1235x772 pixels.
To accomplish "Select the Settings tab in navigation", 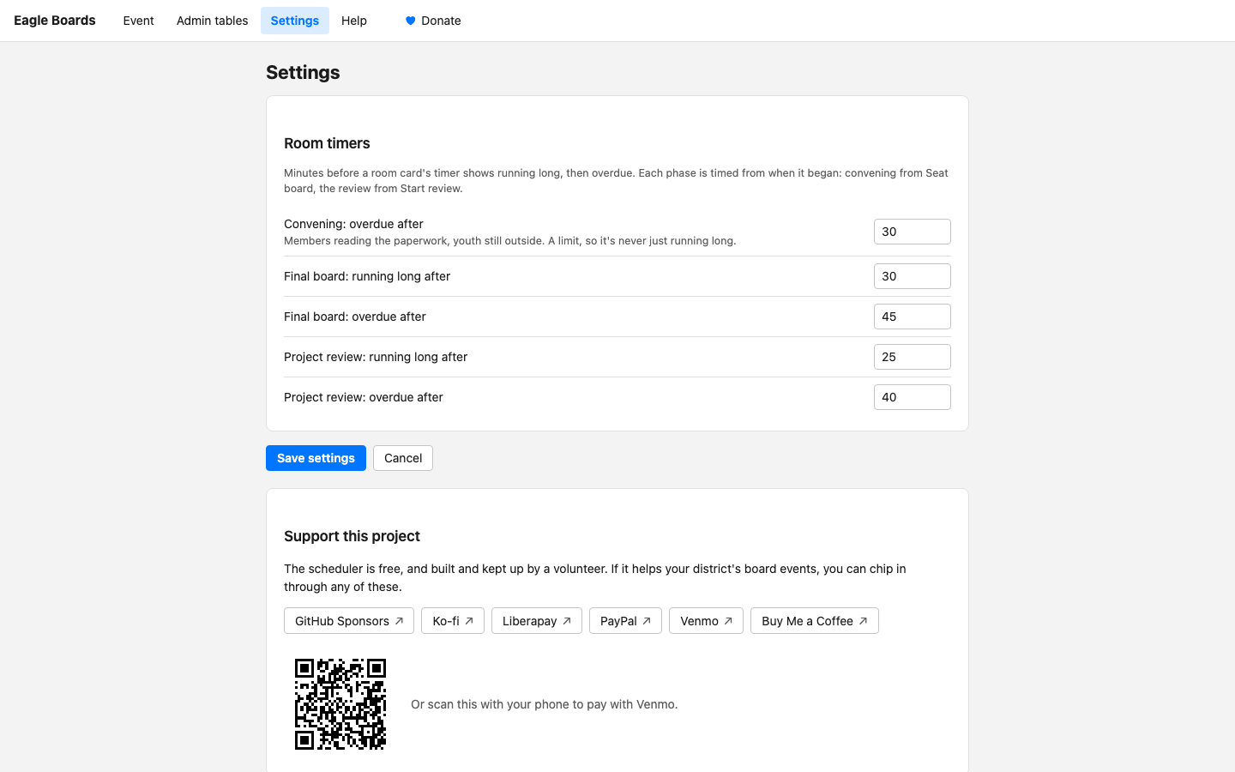I will pos(295,21).
